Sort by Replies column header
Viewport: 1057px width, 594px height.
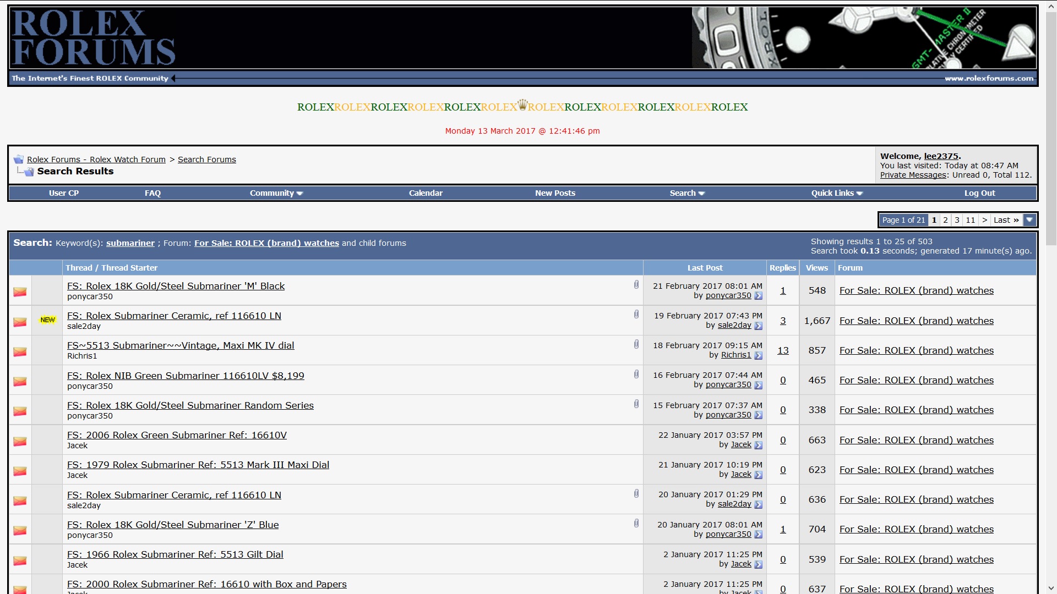pos(782,268)
